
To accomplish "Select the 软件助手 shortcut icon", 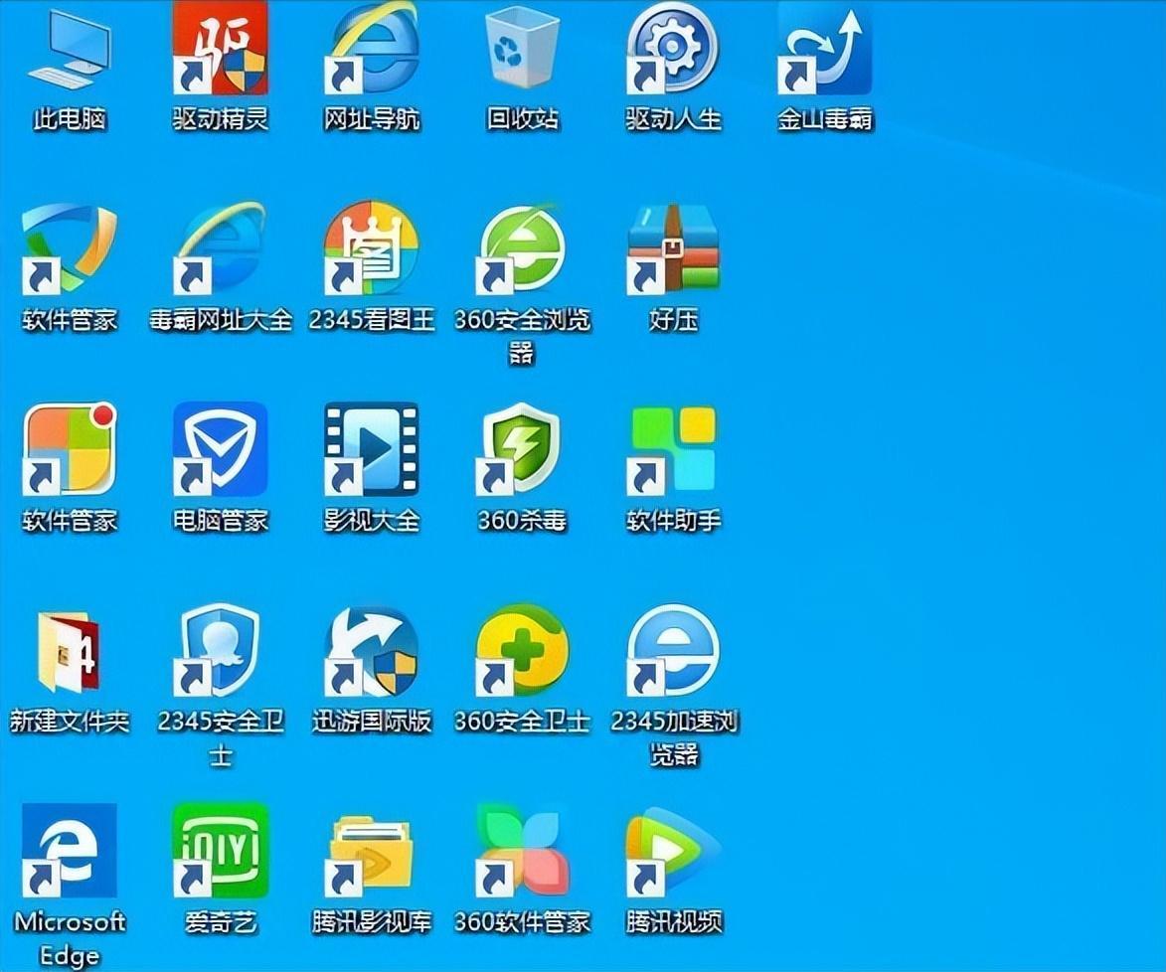I will tap(673, 449).
